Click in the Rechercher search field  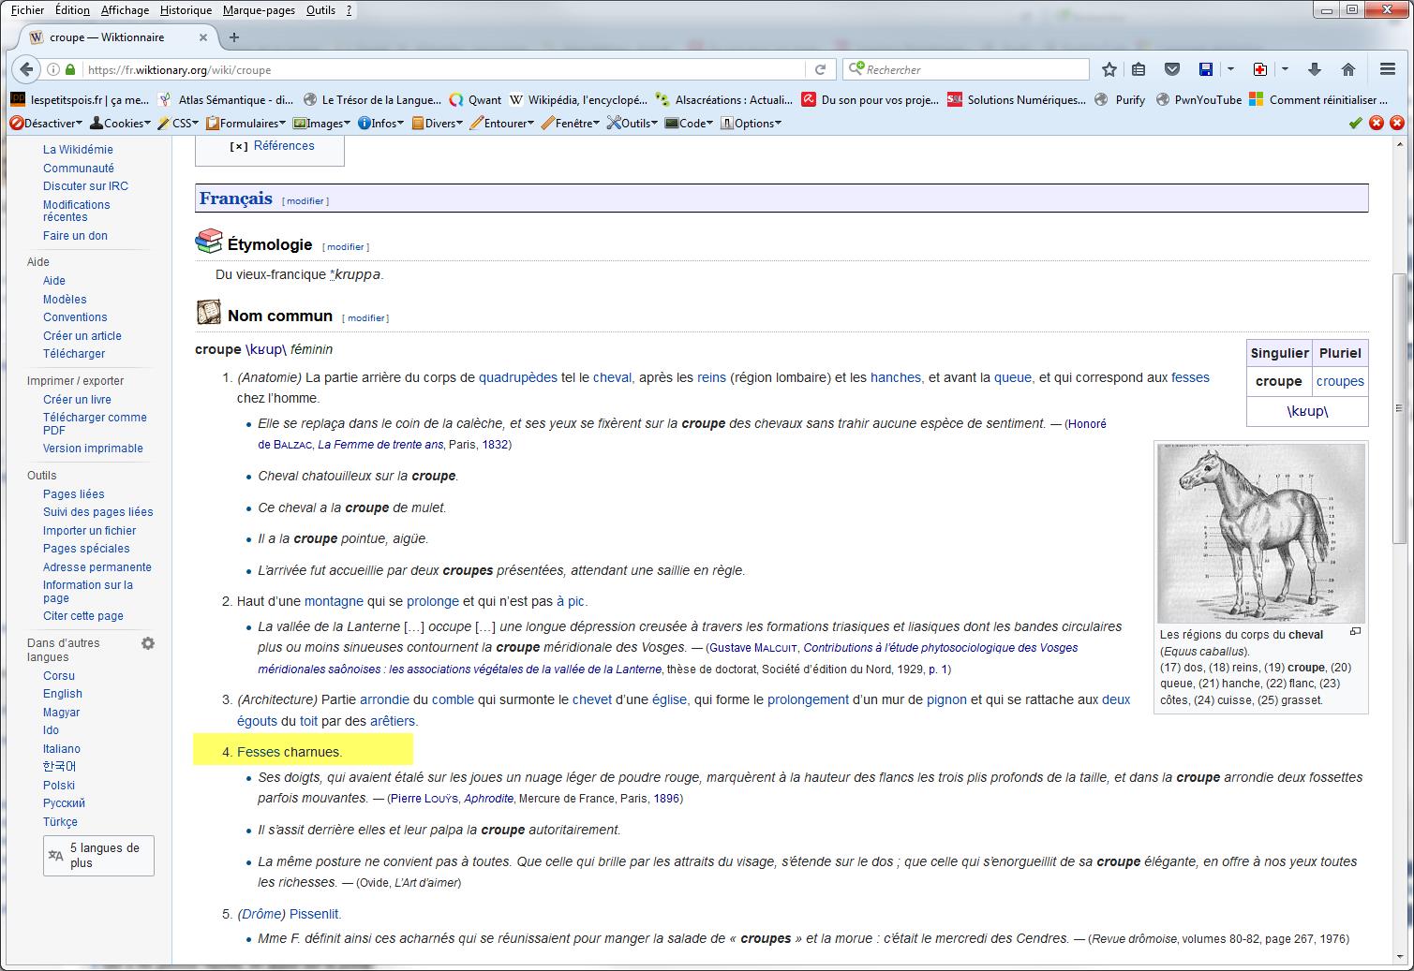[975, 69]
